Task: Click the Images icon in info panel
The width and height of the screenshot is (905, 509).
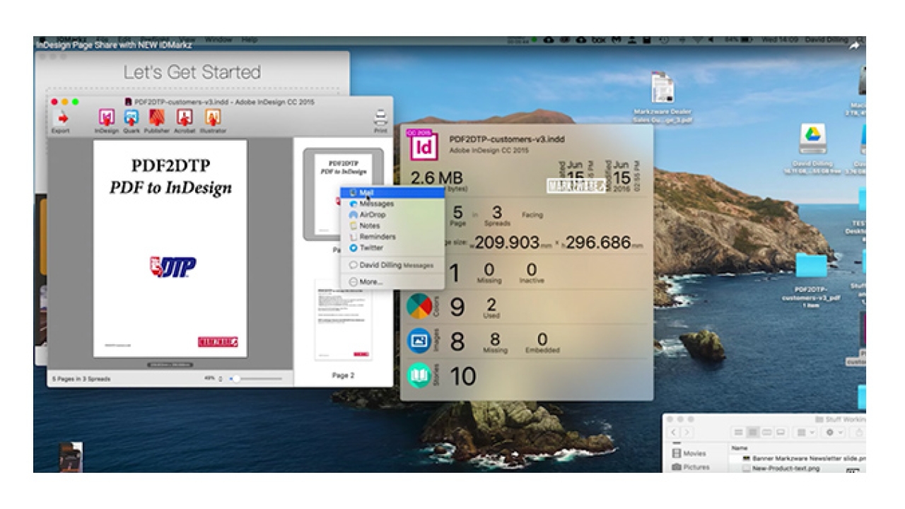Action: (x=419, y=341)
